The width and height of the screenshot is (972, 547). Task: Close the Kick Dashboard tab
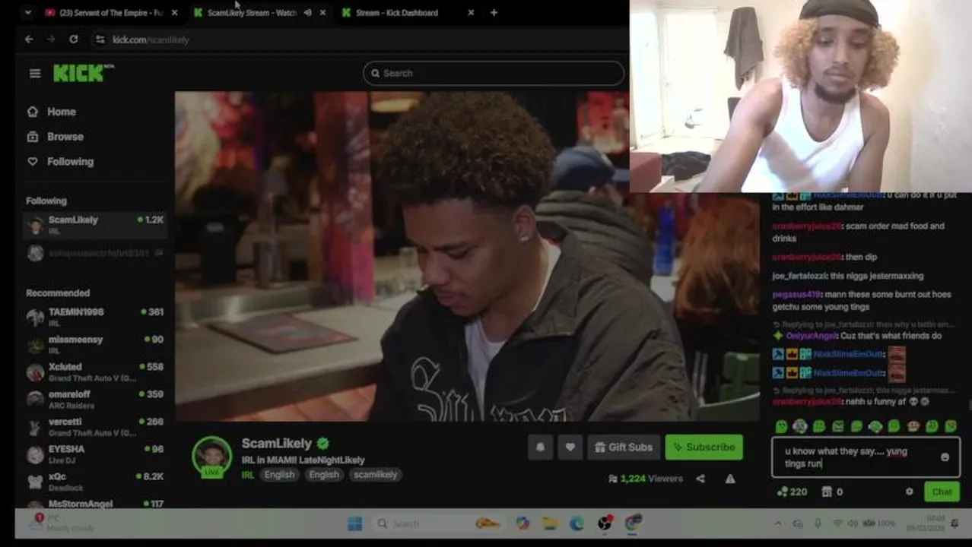(x=471, y=13)
